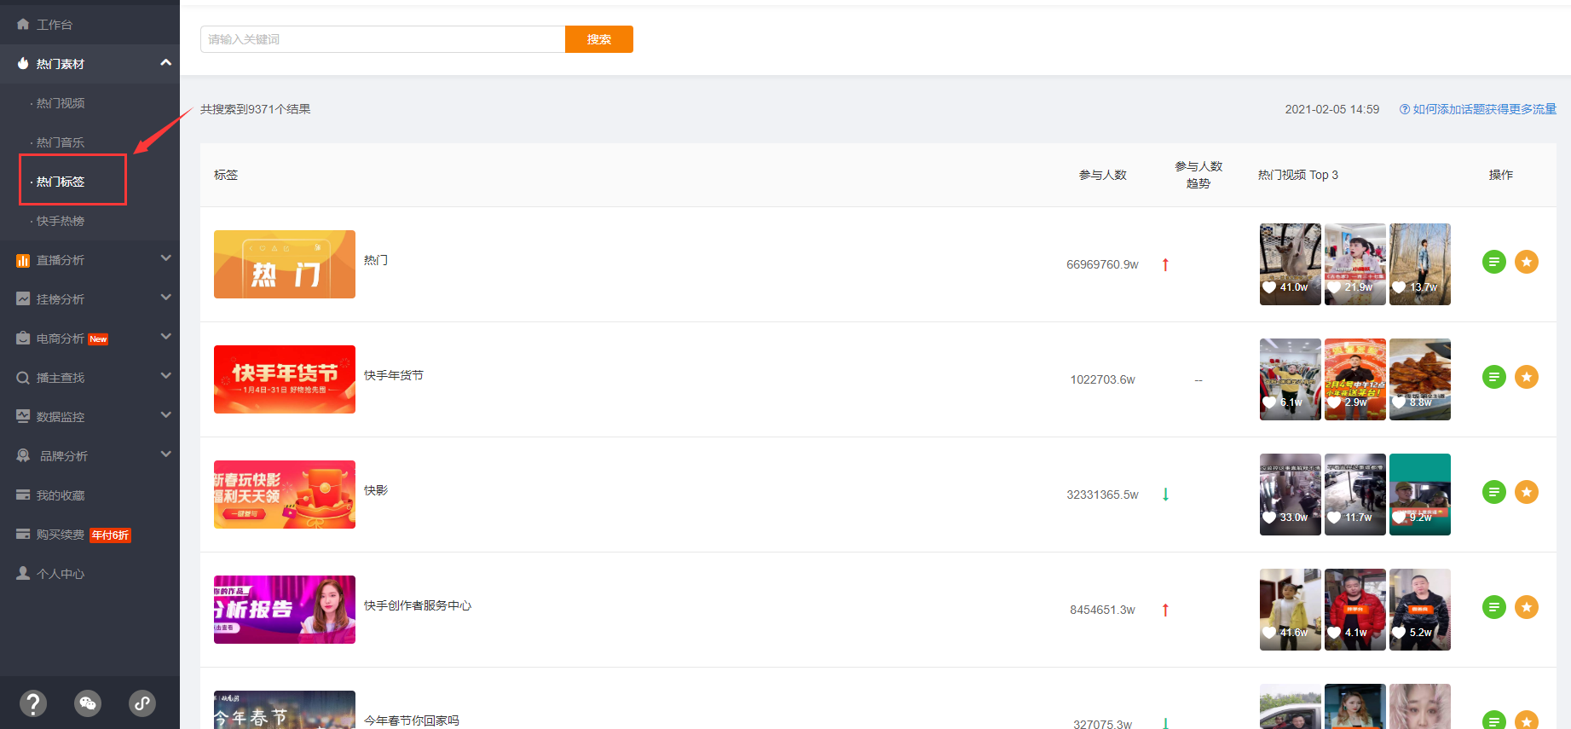Click the keyword search input field
The height and width of the screenshot is (729, 1571).
coord(383,39)
